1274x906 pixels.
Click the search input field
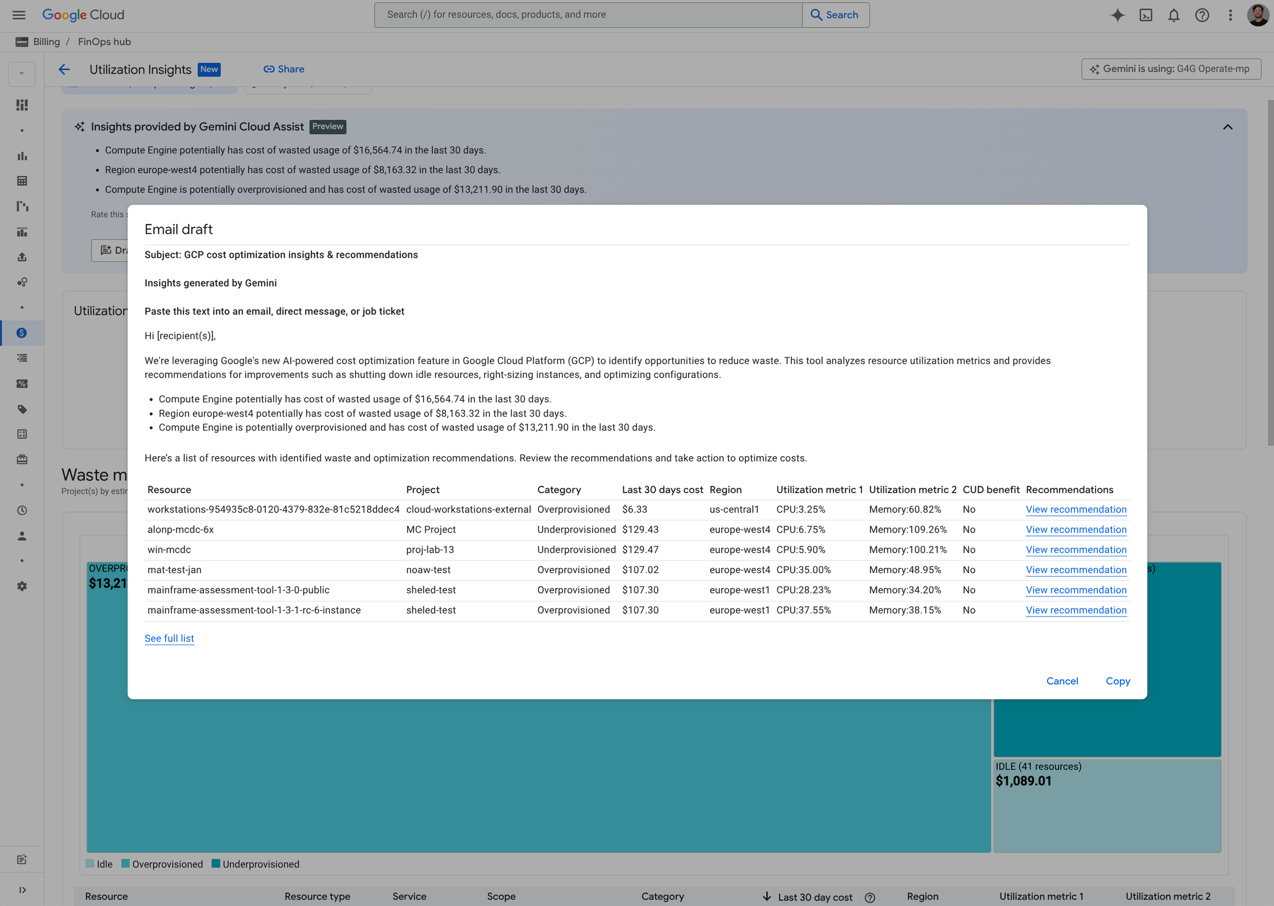point(588,15)
